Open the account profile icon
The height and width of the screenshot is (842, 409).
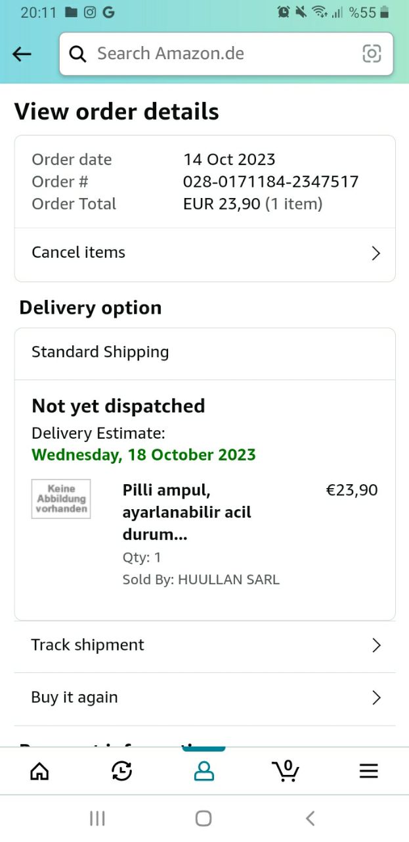(204, 771)
